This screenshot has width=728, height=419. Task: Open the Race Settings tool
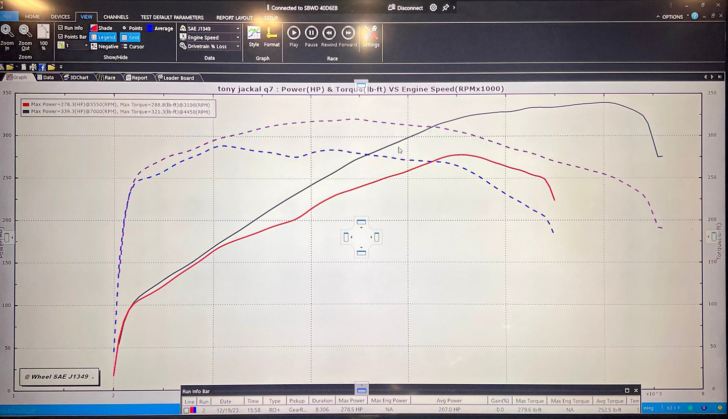[x=371, y=35]
